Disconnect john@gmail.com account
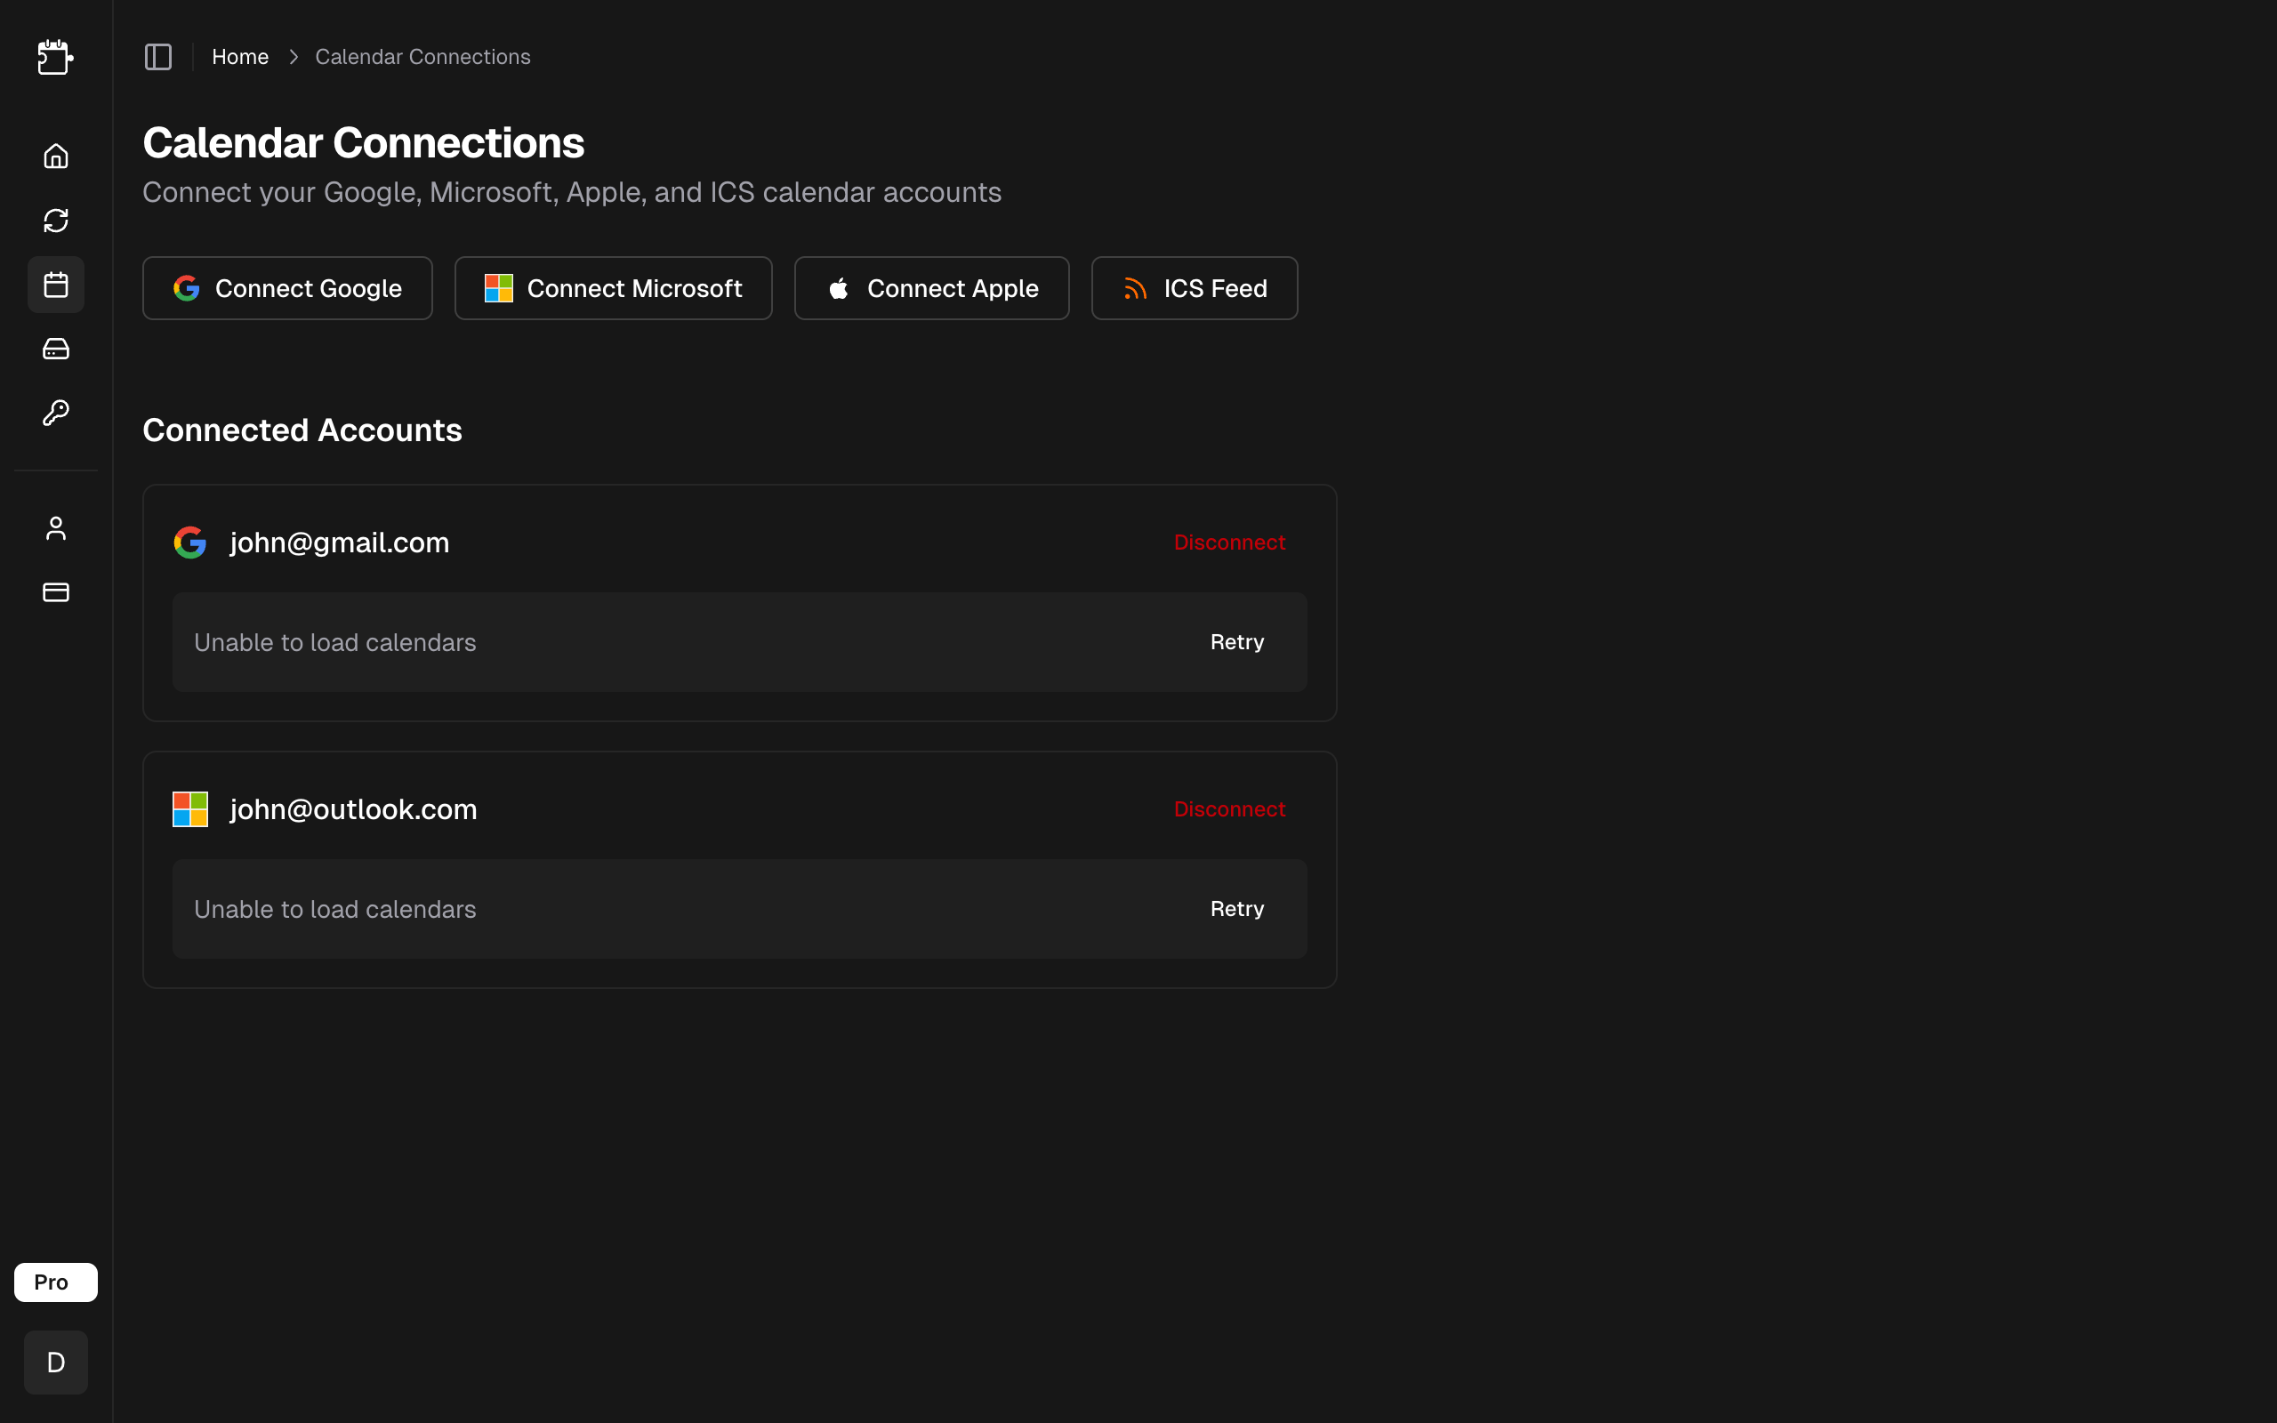The height and width of the screenshot is (1423, 2277). coord(1229,541)
